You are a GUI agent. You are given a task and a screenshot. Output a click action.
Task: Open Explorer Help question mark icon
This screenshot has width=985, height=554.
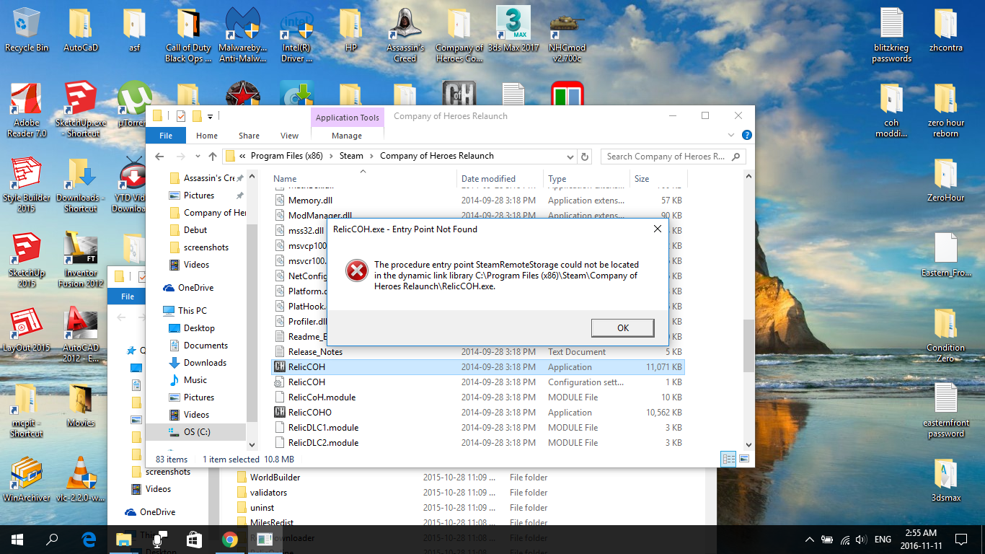coord(747,135)
